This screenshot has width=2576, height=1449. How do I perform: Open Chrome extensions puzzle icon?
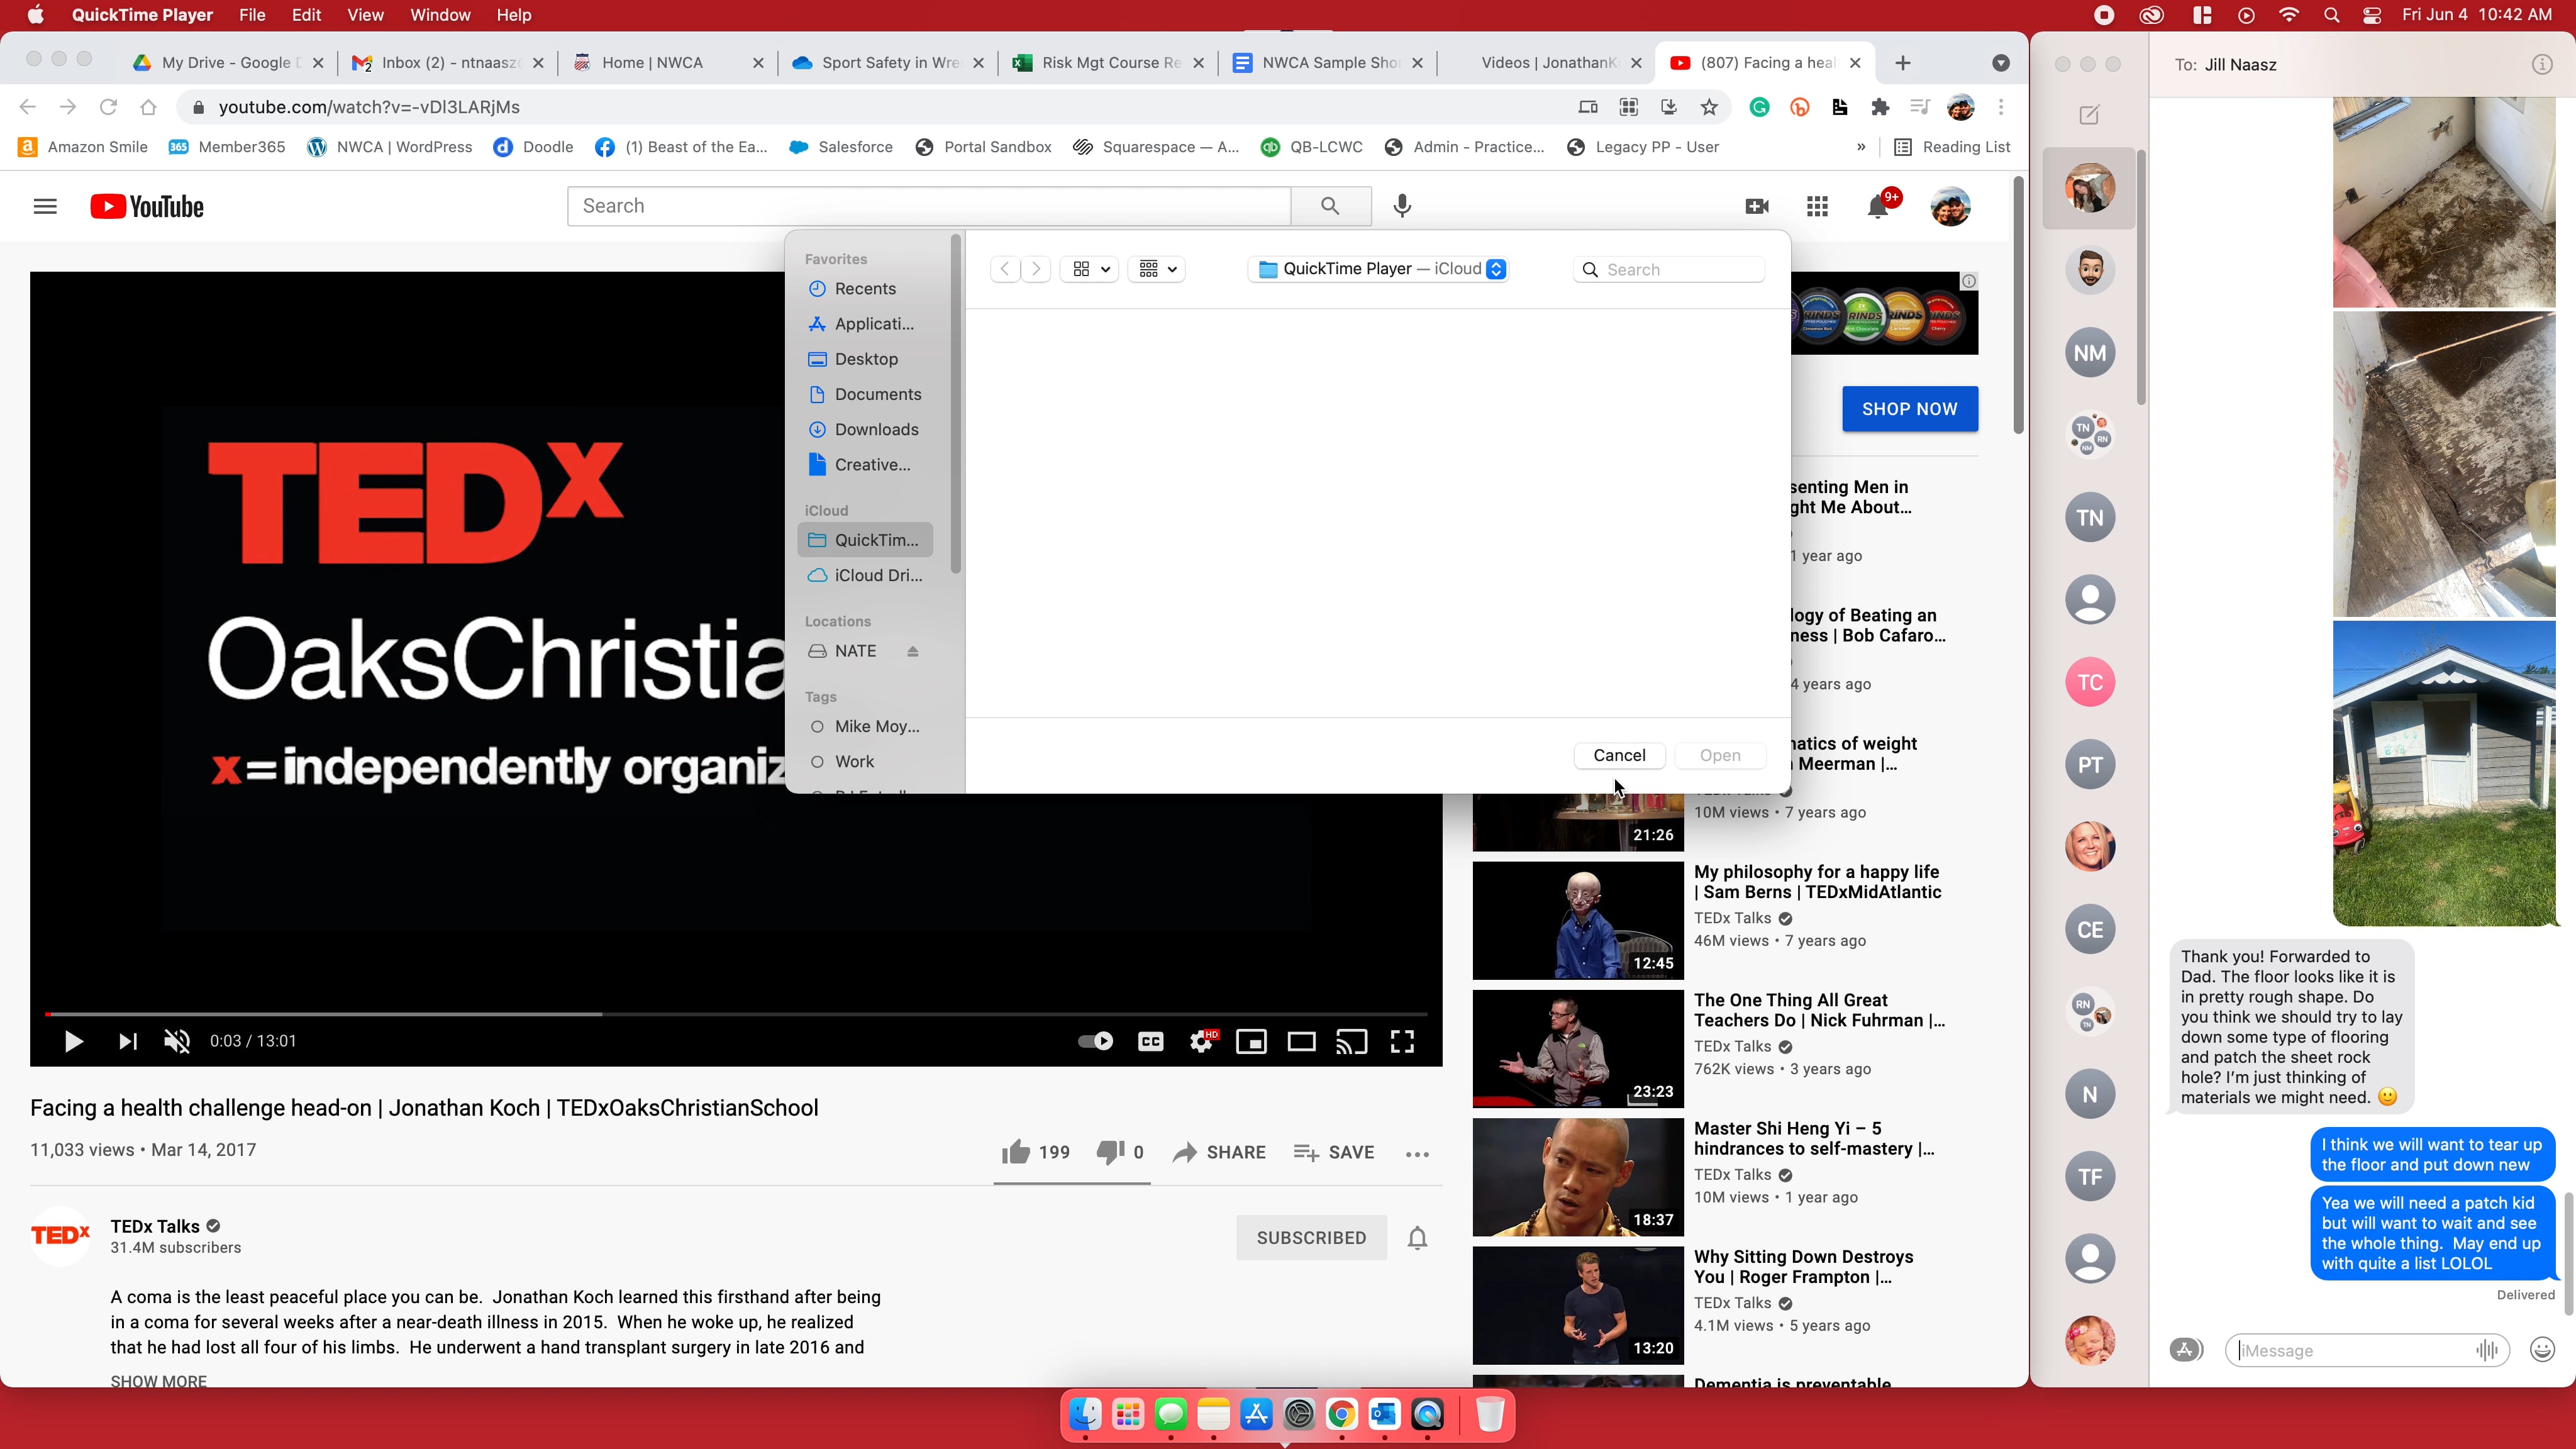tap(1880, 107)
